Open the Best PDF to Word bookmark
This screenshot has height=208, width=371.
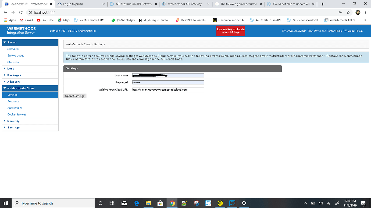tap(192, 20)
